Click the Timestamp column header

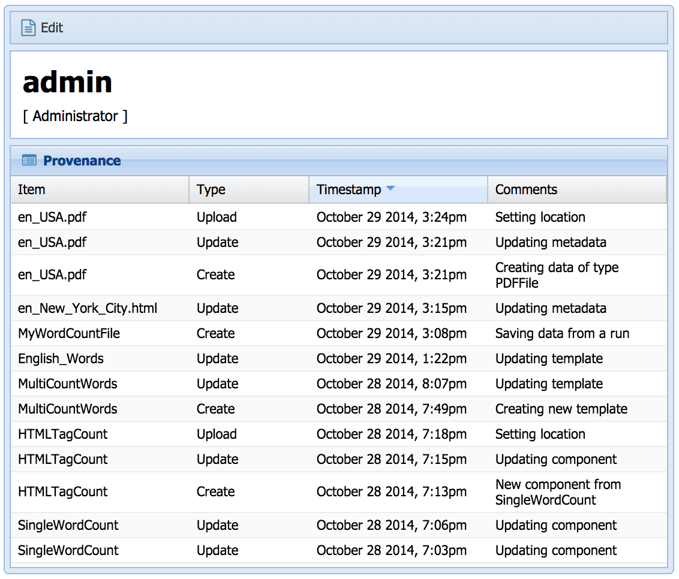point(349,189)
